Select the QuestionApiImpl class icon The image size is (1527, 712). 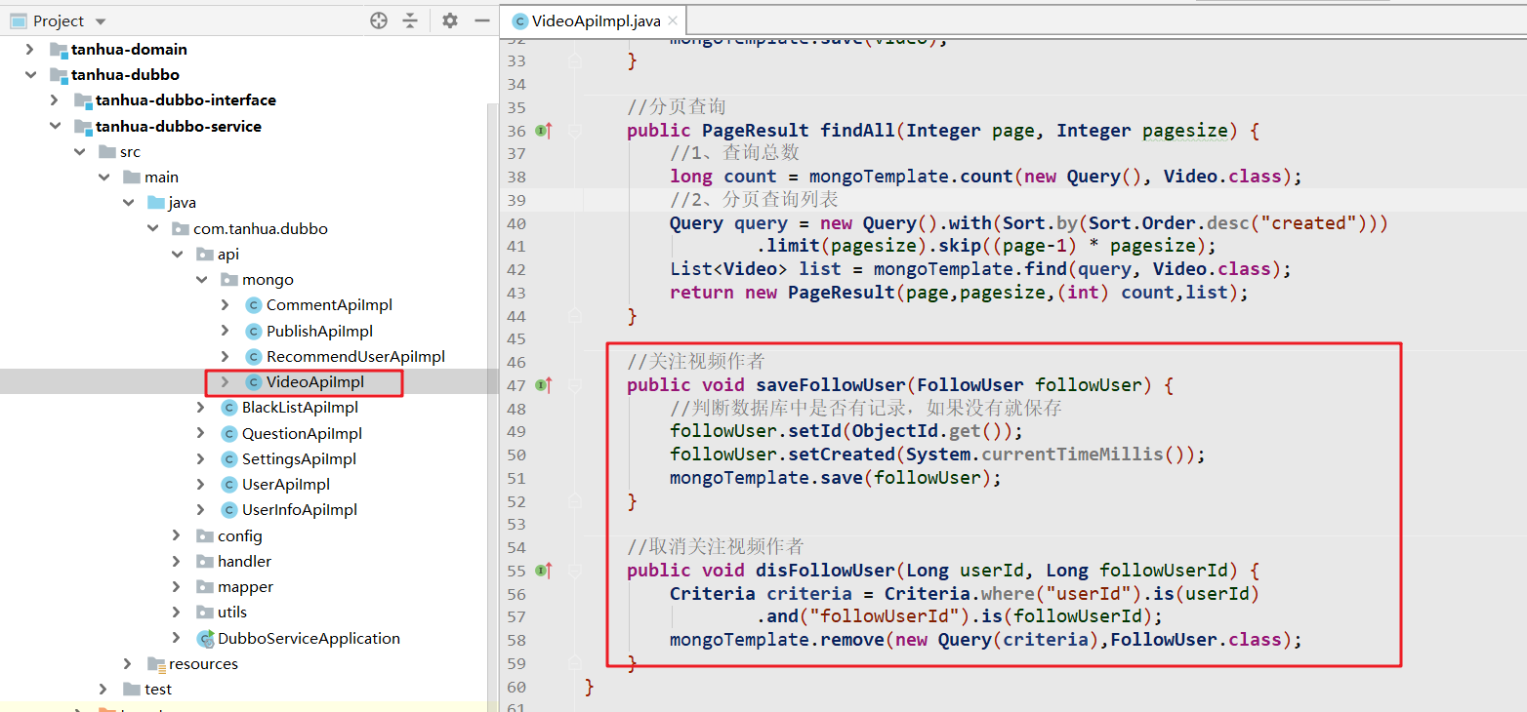229,433
